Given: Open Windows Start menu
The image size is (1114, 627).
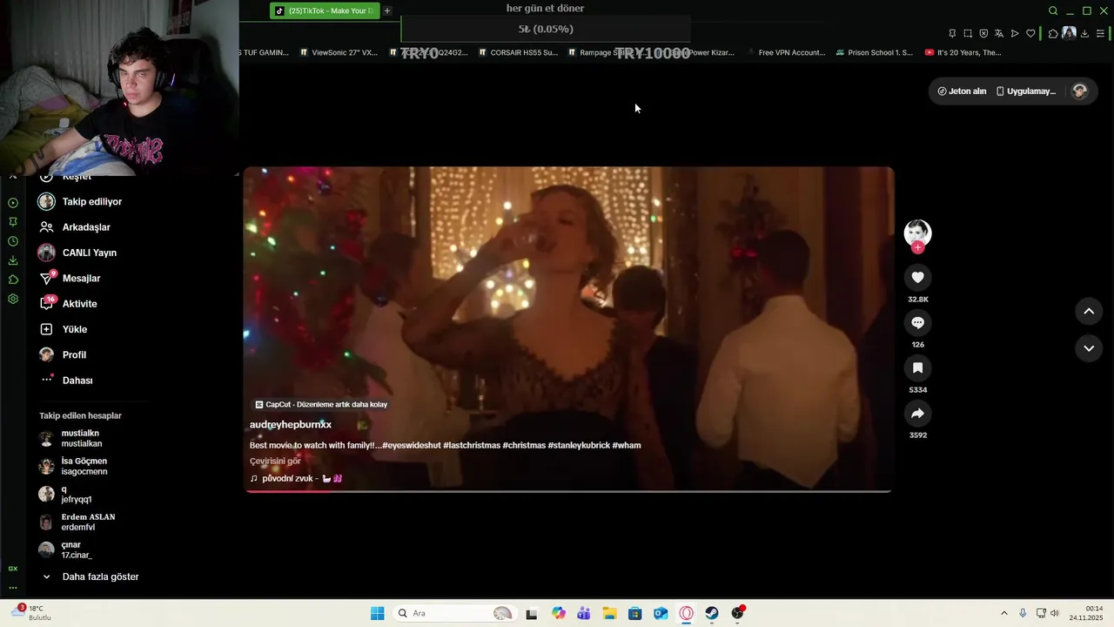Looking at the screenshot, I should coord(377,613).
